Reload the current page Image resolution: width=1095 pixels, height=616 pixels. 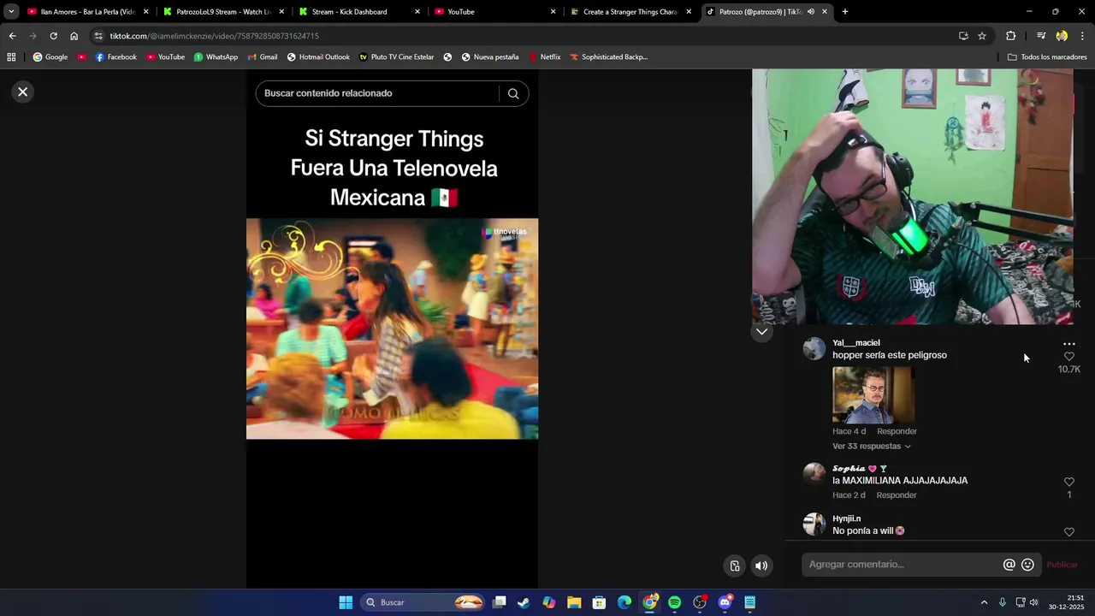click(x=53, y=36)
